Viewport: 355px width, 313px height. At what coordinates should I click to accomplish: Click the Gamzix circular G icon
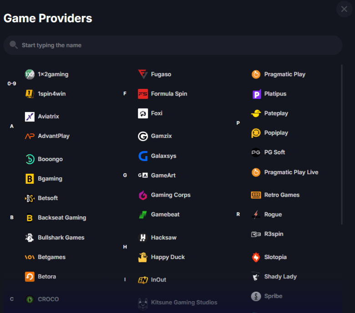pyautogui.click(x=143, y=136)
